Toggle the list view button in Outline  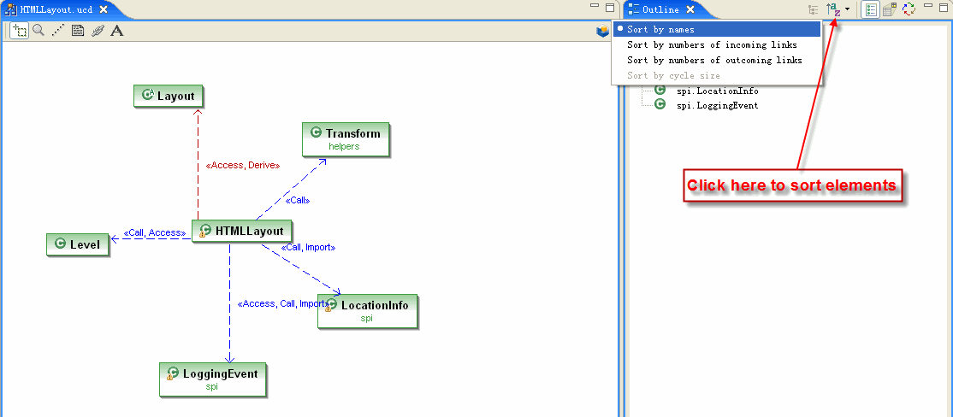point(871,9)
